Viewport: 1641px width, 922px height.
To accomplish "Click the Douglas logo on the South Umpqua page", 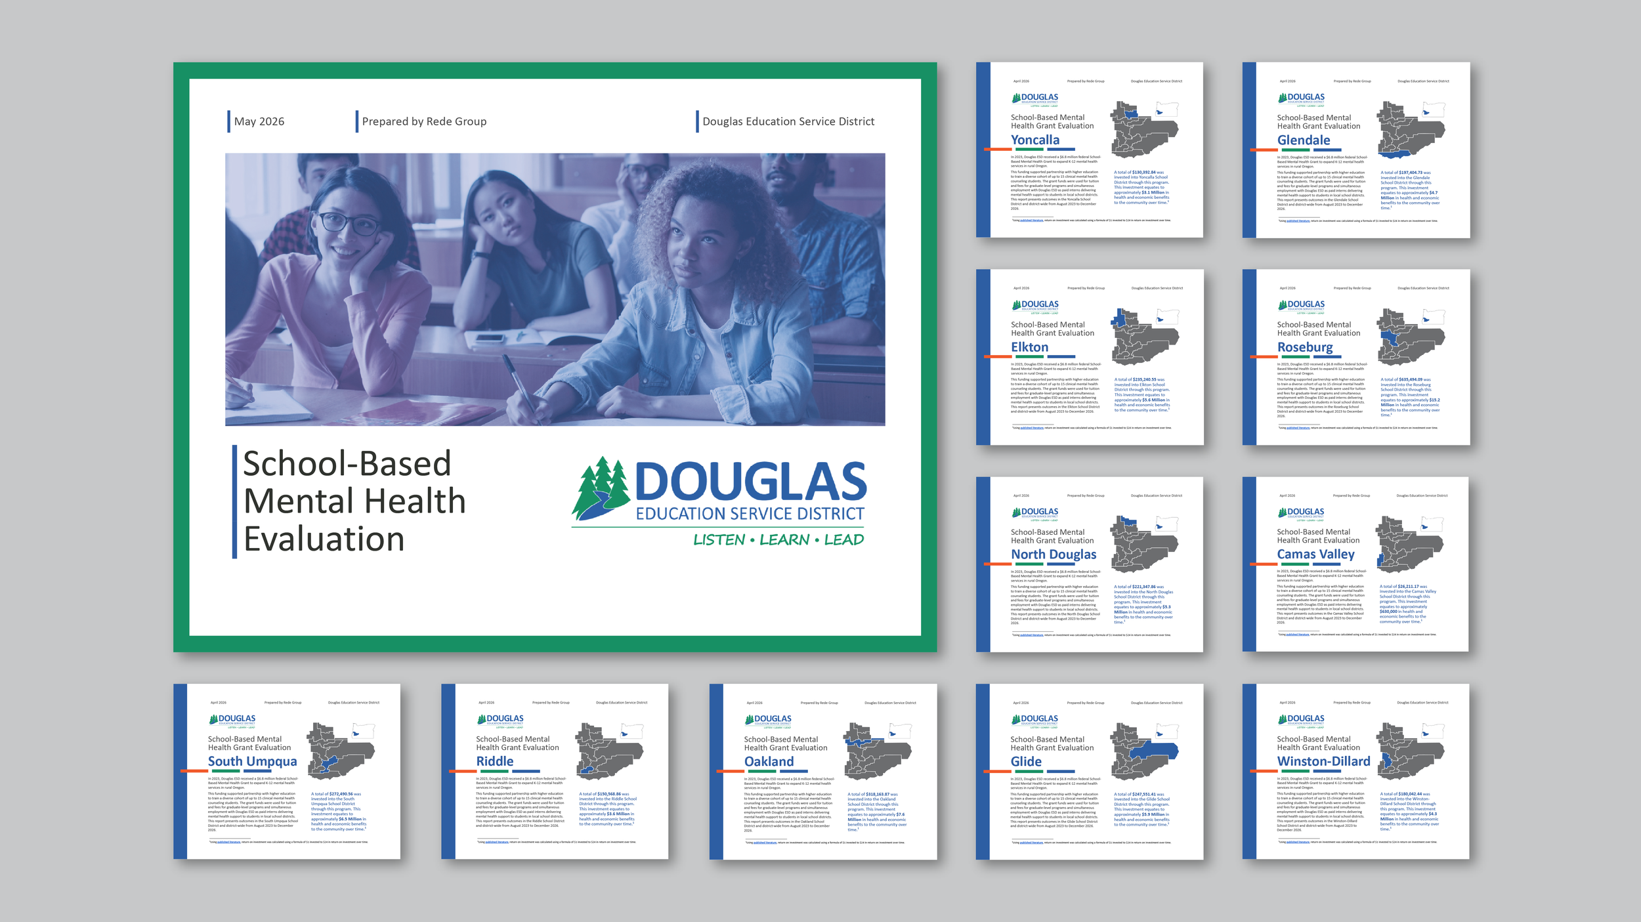I will tap(232, 722).
